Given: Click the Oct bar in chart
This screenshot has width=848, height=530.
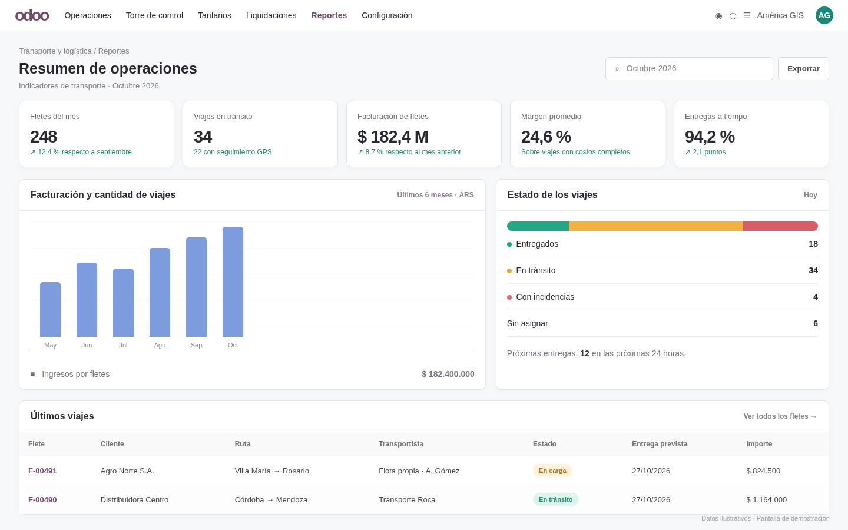Looking at the screenshot, I should (x=233, y=281).
